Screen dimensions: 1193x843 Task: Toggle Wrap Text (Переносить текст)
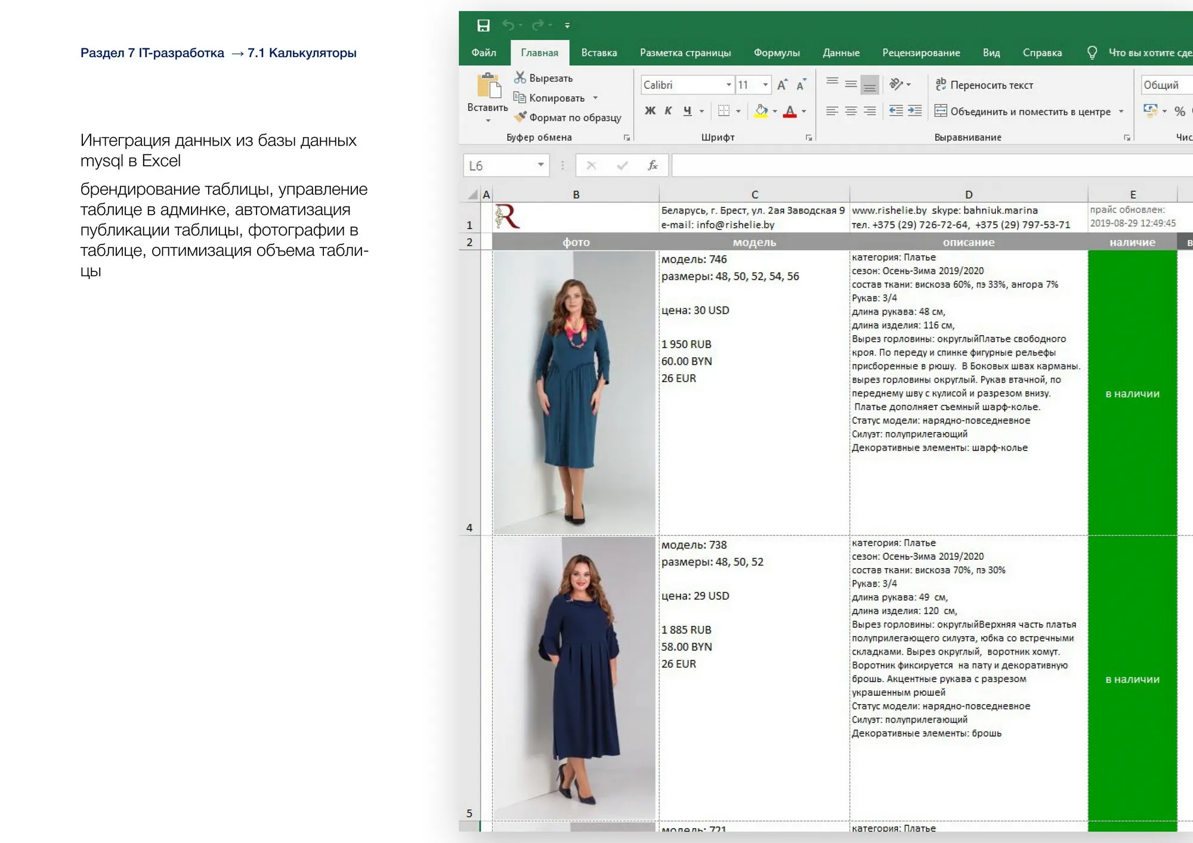click(x=990, y=85)
